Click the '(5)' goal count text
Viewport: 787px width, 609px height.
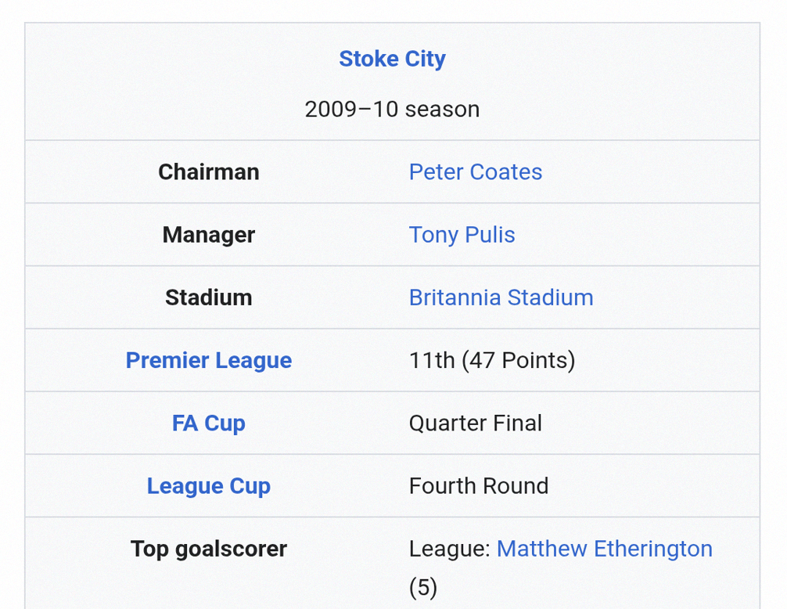tap(423, 587)
